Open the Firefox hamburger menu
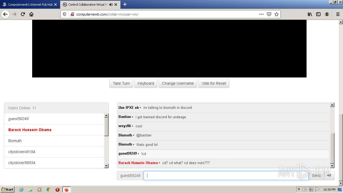The height and width of the screenshot is (193, 343). point(338,14)
